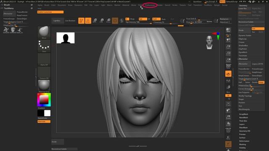
Task: Click the Scroll canvas icon
Action: pyautogui.click(x=228, y=40)
